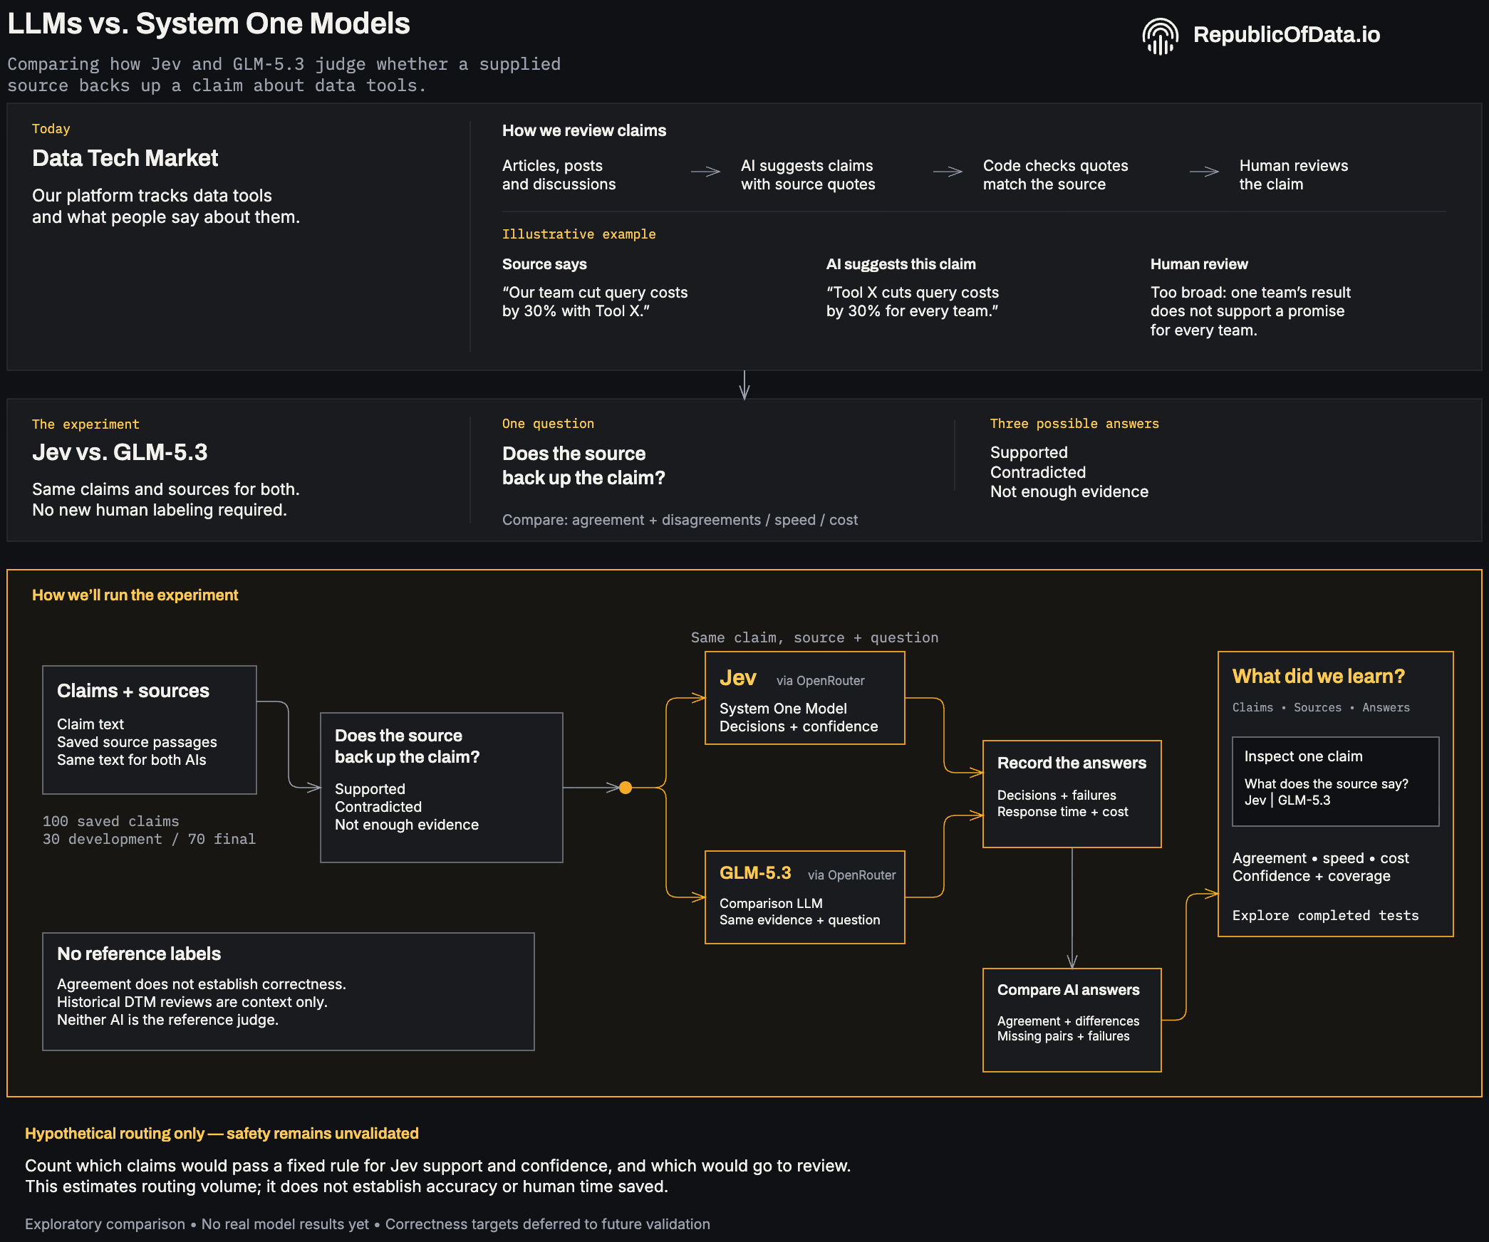Click 'Does the source back up the claim?' in the One question panel
Screen dimensions: 1489x1242
click(x=583, y=465)
